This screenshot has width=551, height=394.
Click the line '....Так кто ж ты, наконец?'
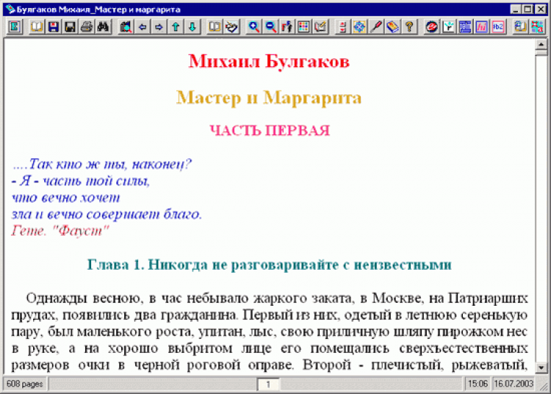click(102, 164)
